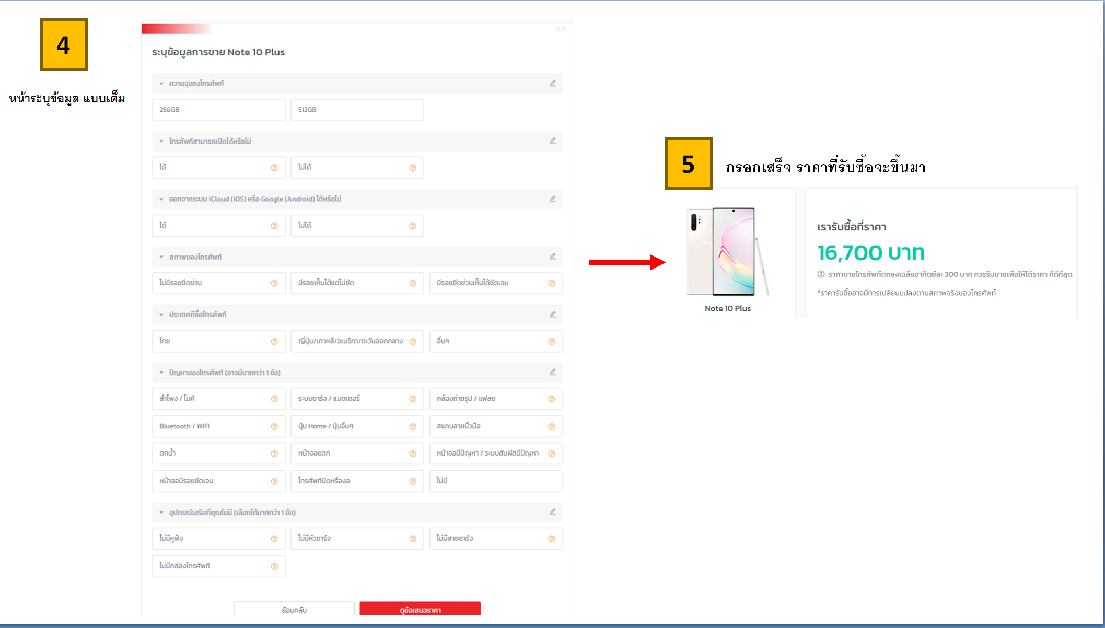This screenshot has width=1105, height=628.
Task: Open help icon for 'ไม่มีสายชาร์จ' option
Action: click(551, 539)
